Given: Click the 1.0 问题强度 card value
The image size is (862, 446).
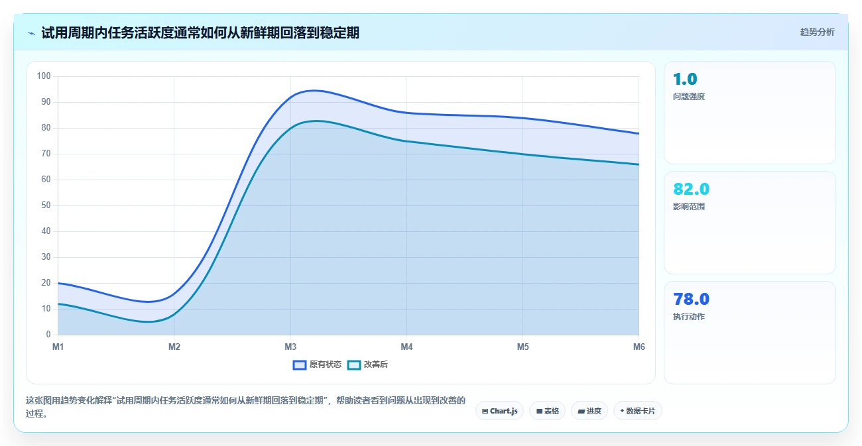Looking at the screenshot, I should point(685,80).
